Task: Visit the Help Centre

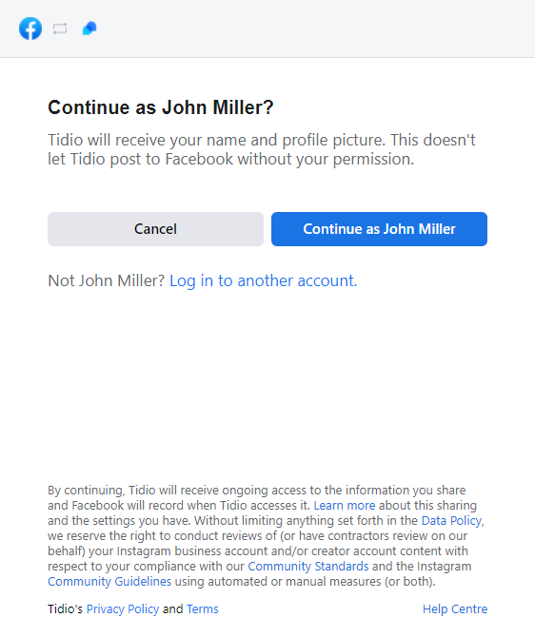Action: [455, 609]
